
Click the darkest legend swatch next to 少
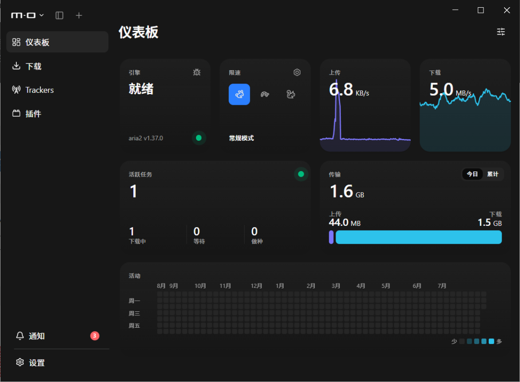[462, 341]
